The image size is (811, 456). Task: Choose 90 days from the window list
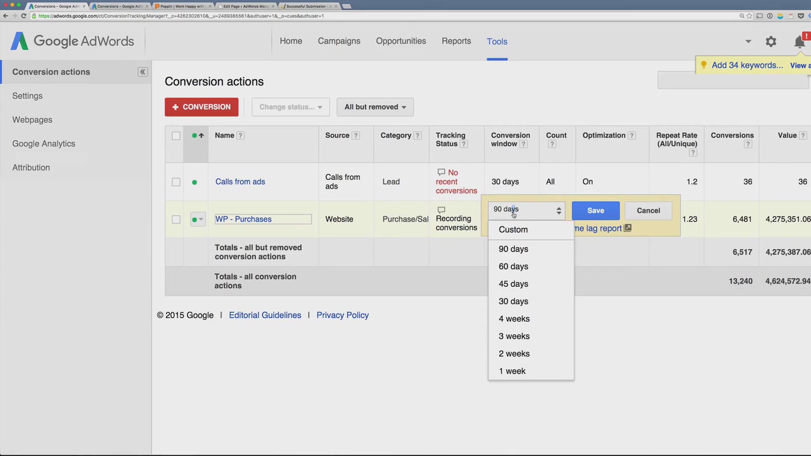pos(531,249)
